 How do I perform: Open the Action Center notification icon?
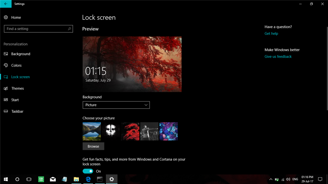pos(320,179)
